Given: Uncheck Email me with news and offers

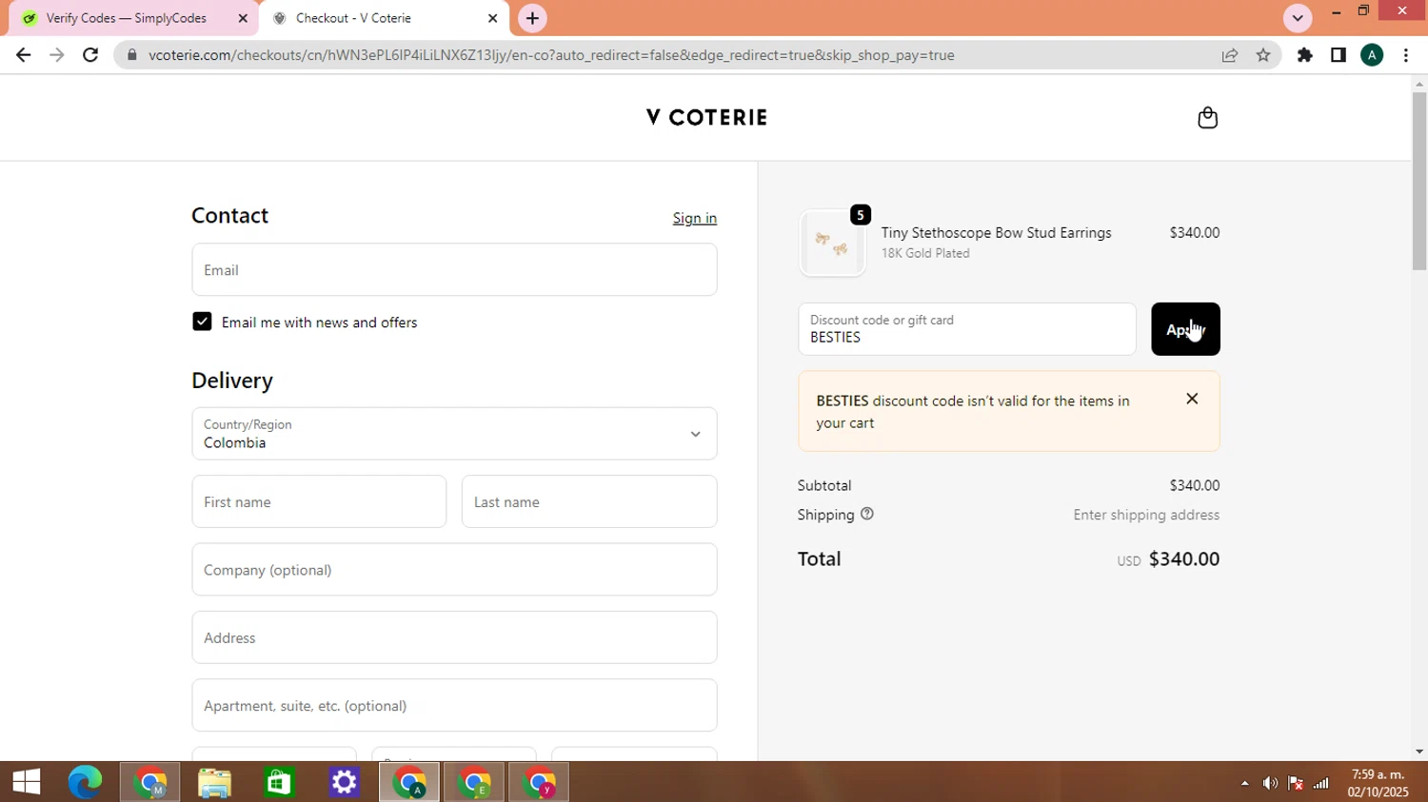Looking at the screenshot, I should tap(202, 322).
